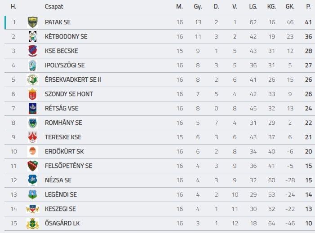The width and height of the screenshot is (315, 233).
Task: Click the KÉTBODONY SE team logo
Action: [32, 36]
